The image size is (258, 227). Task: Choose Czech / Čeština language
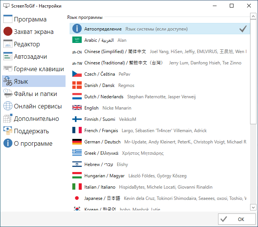tap(160, 74)
